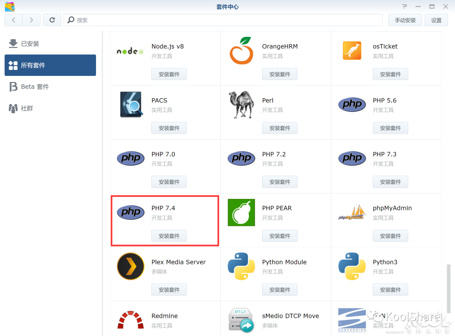Open the Python Module icon

pyautogui.click(x=241, y=266)
